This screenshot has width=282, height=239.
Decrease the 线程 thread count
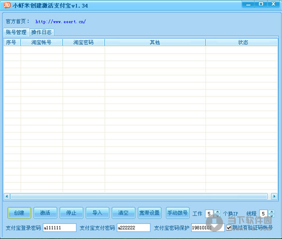pos(272,215)
